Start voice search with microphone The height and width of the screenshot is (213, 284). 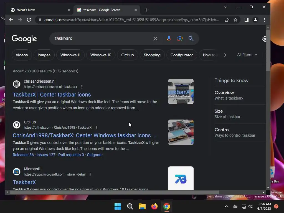coord(169,39)
